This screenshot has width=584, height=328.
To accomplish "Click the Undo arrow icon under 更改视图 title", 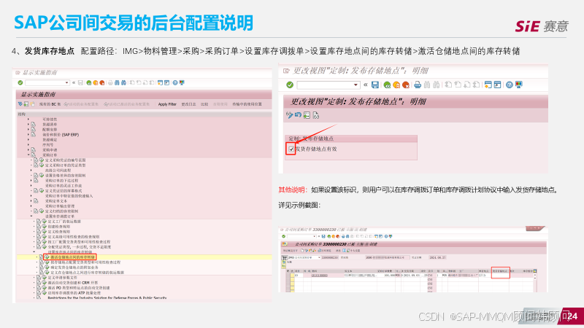I will click(298, 115).
